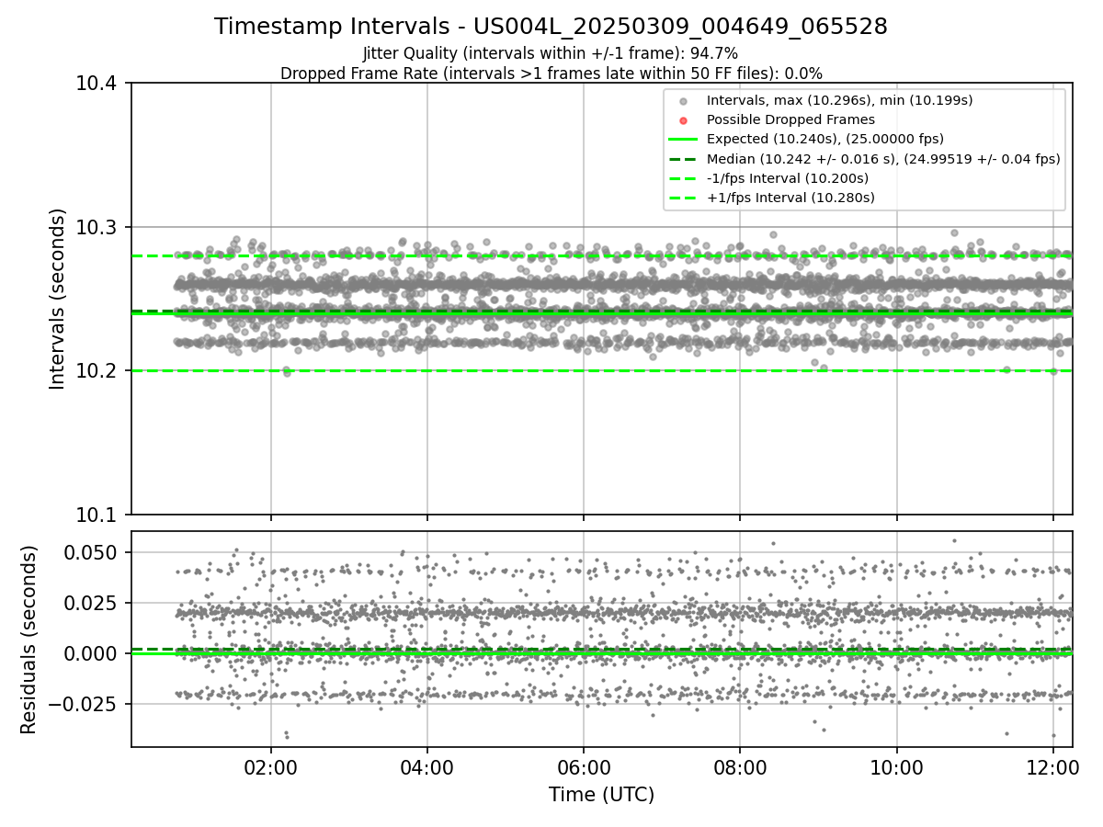Click the '12:00' time tick label
1103x827 pixels.
pos(1053,766)
